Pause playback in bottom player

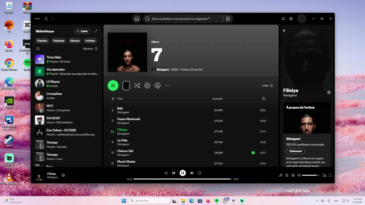[x=183, y=173]
